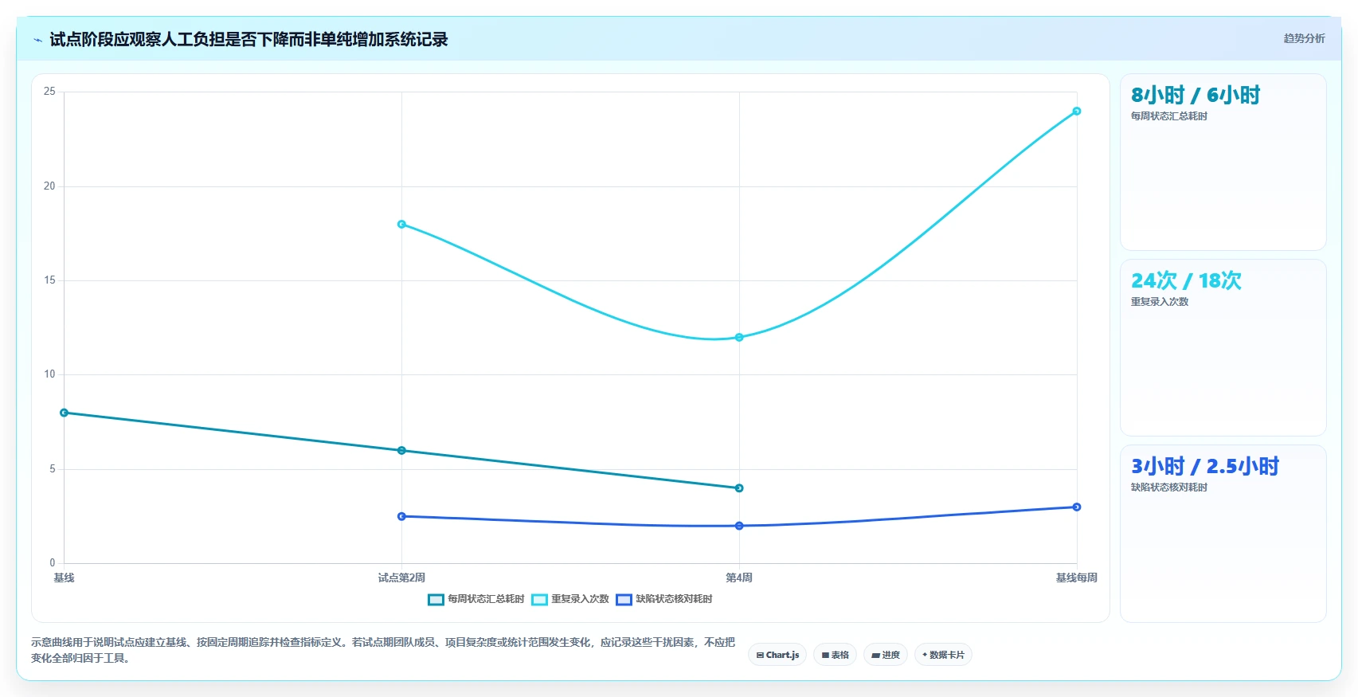Click the teal line point at 第4周
This screenshot has width=1358, height=697.
click(x=739, y=488)
